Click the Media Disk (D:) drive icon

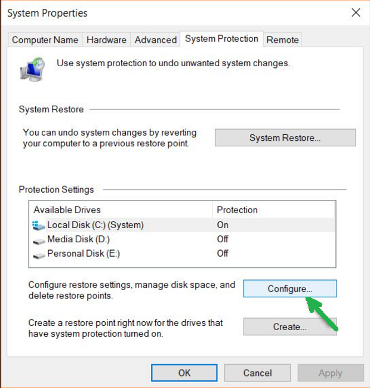coord(39,240)
